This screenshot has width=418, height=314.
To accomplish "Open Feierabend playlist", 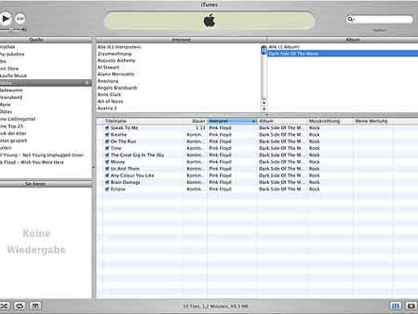I will click(x=11, y=97).
